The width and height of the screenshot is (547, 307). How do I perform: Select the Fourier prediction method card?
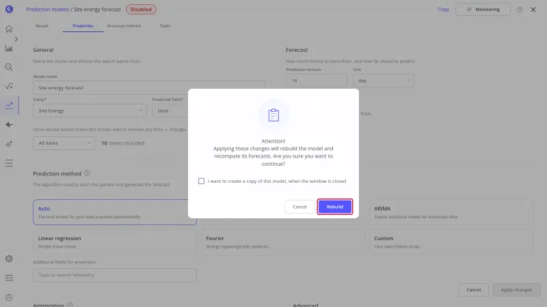coord(283,242)
